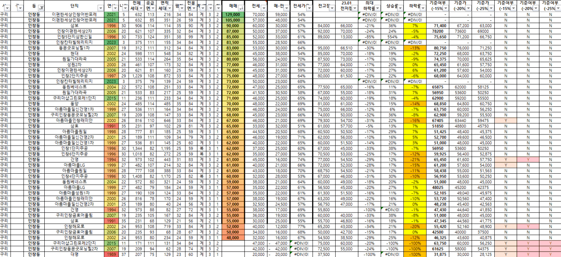Open the 전체 세대 column filter dropdown
This screenshot has height=257, width=561.
[x=142, y=7]
